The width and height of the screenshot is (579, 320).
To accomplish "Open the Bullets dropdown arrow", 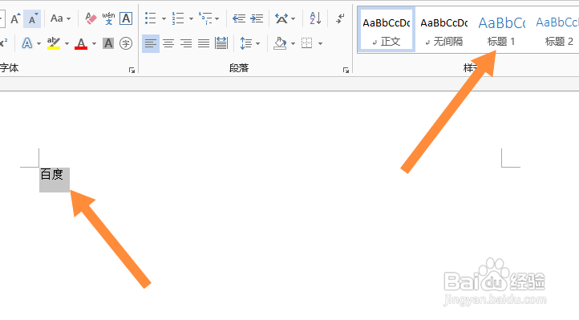I will point(164,18).
